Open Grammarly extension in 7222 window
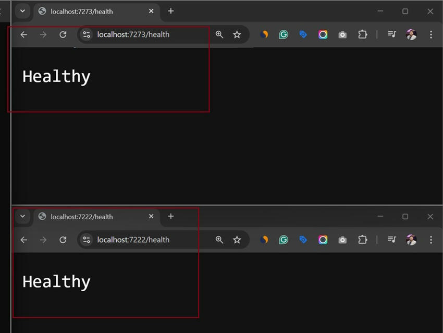The image size is (443, 333). point(284,240)
